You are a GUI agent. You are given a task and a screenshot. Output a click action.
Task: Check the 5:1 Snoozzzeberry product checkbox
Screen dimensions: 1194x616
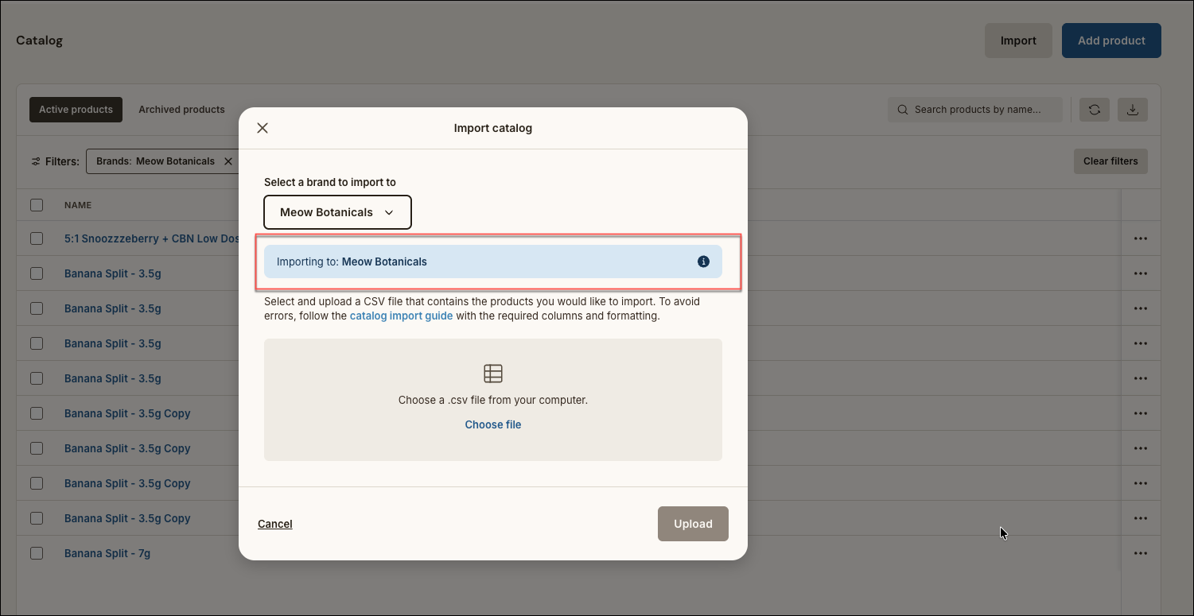[37, 238]
